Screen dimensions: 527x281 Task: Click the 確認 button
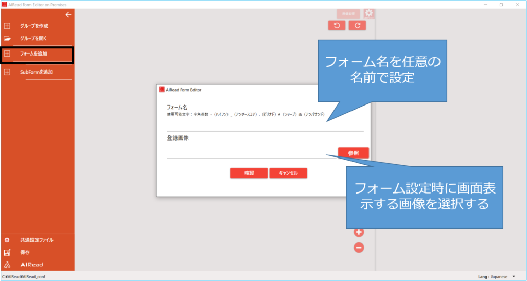pos(249,173)
